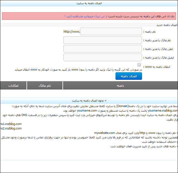Click the mywebsite.com example text
Screen dimensions: 178x173
[x=105, y=133]
